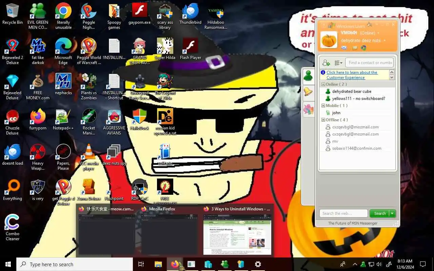Switch to 3 Ways to Uninstall Windows preview
Viewport: 434px width, 271px height.
point(237,230)
